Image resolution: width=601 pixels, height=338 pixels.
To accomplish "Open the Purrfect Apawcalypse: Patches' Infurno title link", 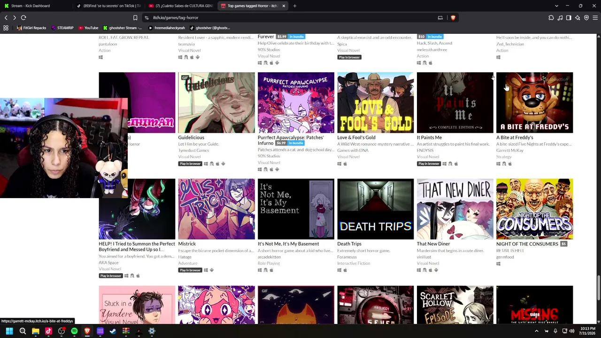I will [291, 140].
